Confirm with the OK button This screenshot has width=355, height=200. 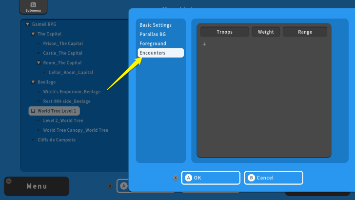point(211,178)
